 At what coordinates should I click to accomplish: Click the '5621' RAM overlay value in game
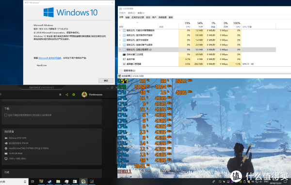140,166
